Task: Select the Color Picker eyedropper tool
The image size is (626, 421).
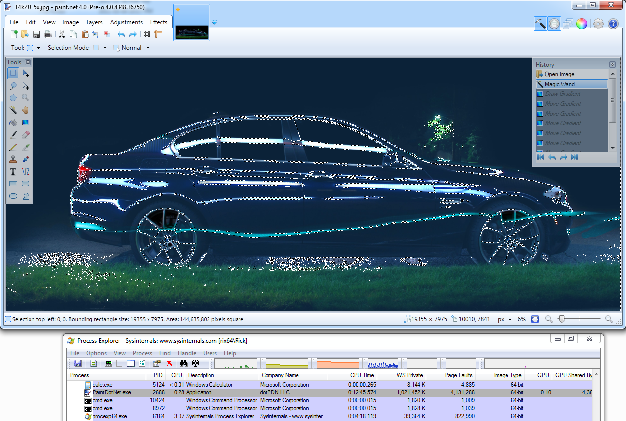Action: click(x=26, y=147)
